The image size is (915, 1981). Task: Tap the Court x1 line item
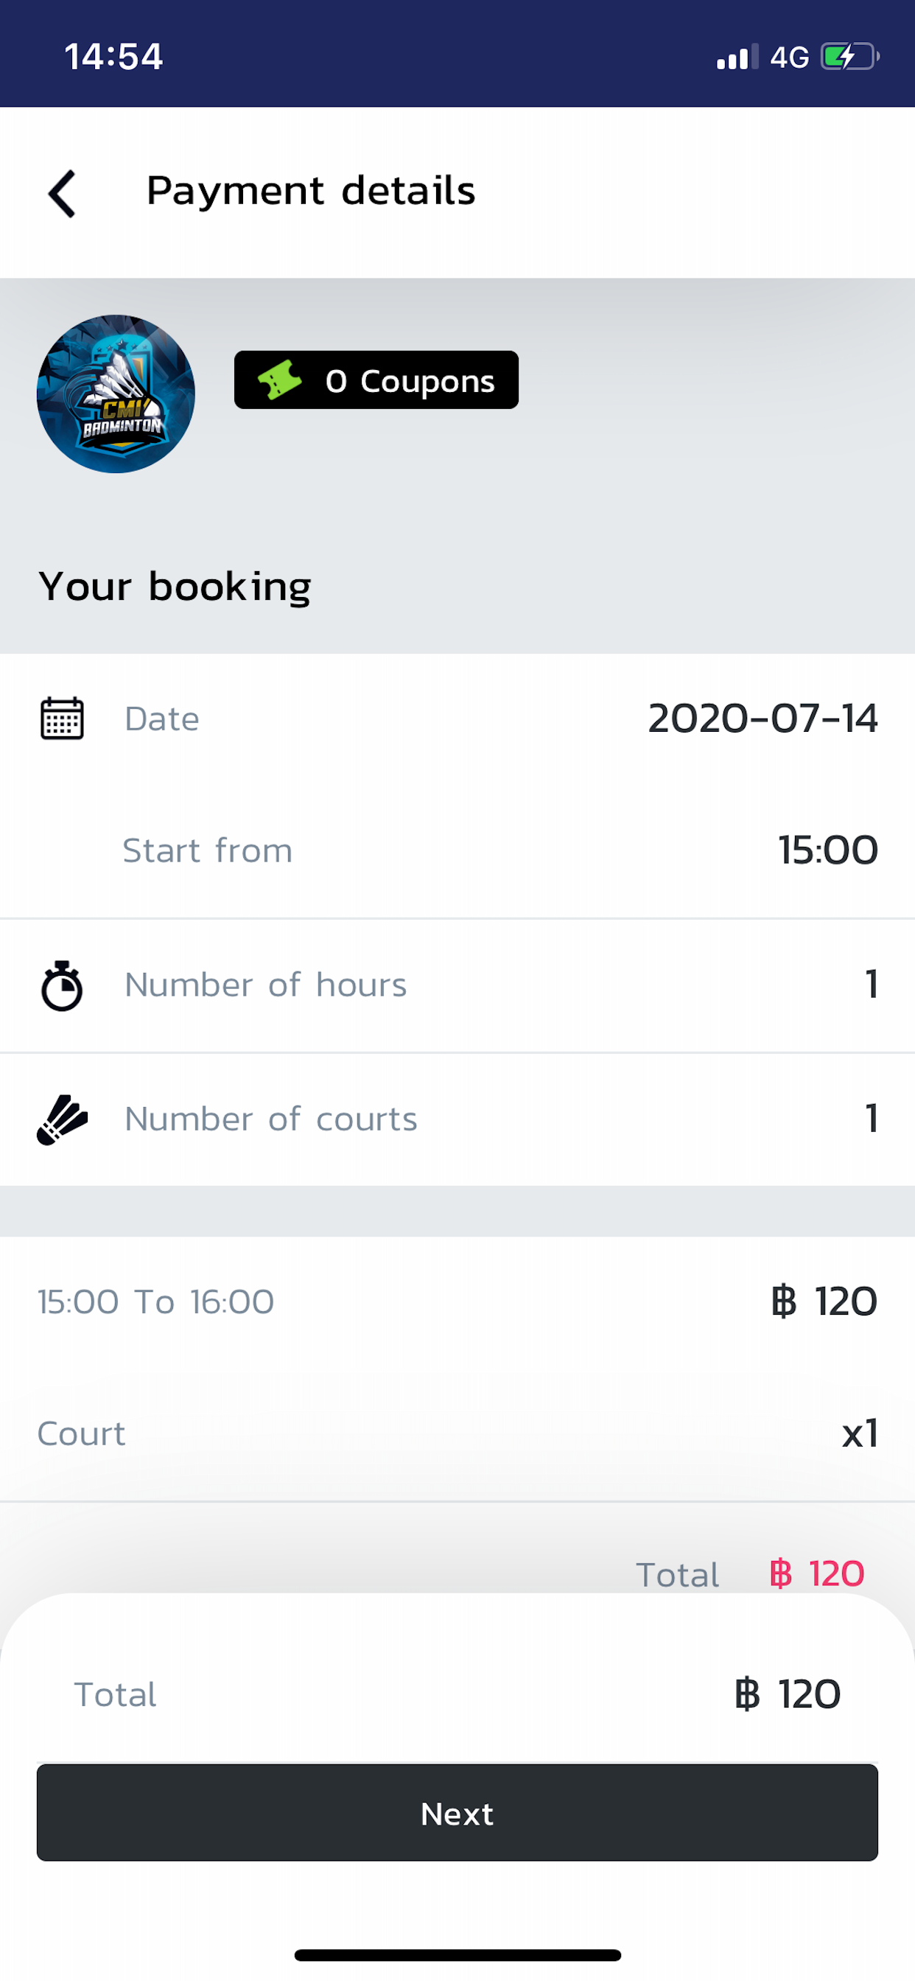click(x=458, y=1434)
